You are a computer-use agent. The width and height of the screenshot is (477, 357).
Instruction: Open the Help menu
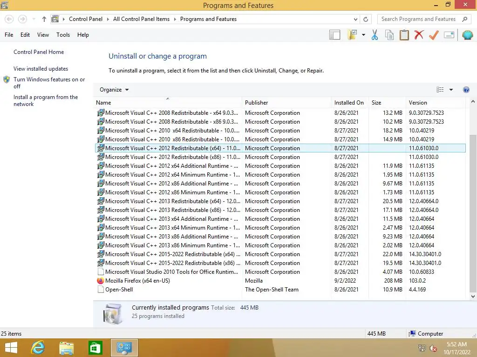[x=83, y=35]
